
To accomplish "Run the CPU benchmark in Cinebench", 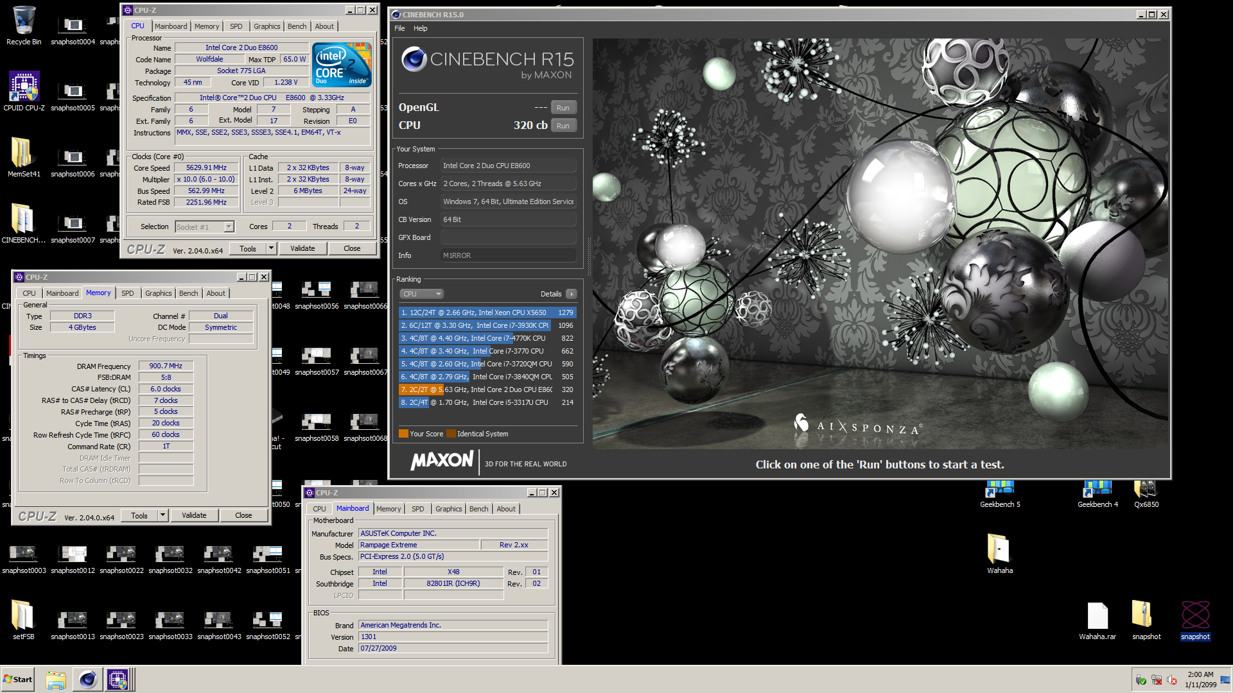I will coord(563,126).
